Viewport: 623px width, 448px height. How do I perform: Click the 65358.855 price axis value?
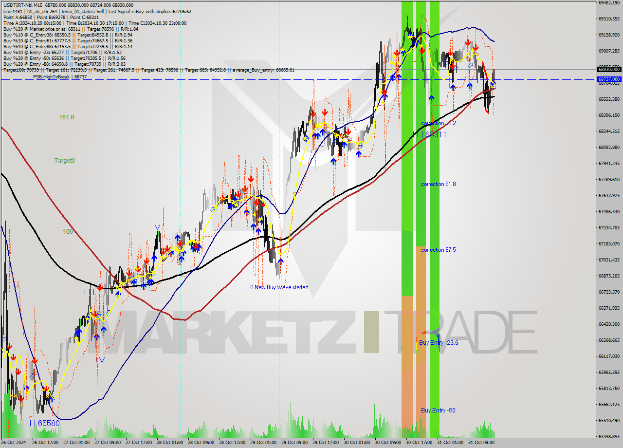(609, 436)
